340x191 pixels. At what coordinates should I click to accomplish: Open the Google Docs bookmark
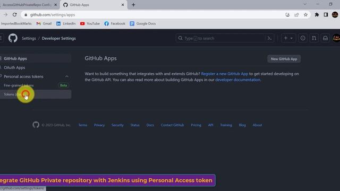[143, 23]
